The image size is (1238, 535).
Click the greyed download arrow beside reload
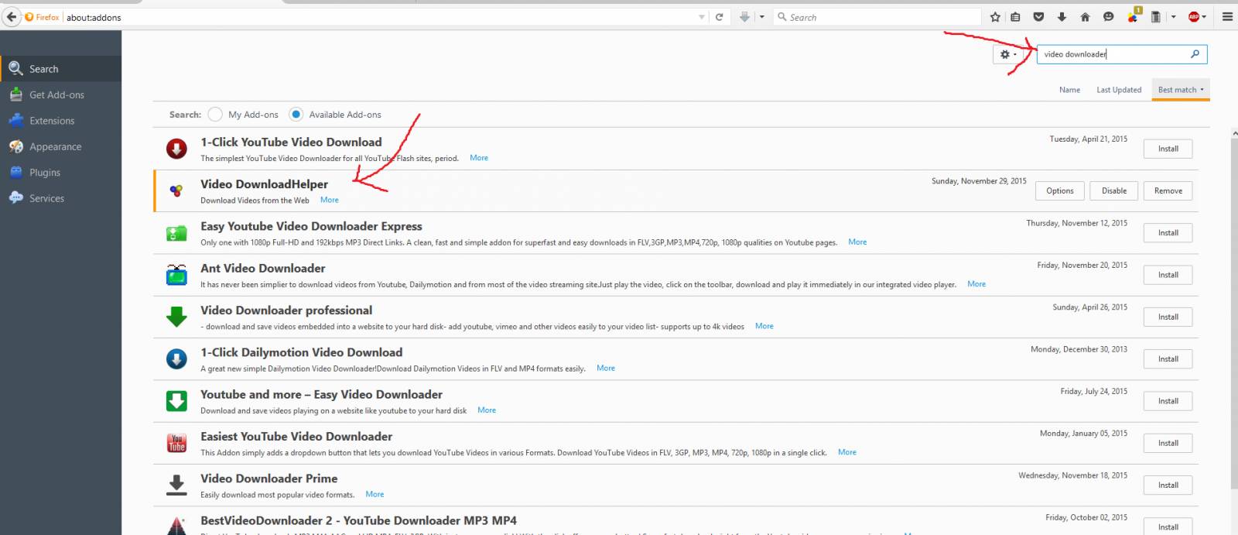pyautogui.click(x=744, y=17)
